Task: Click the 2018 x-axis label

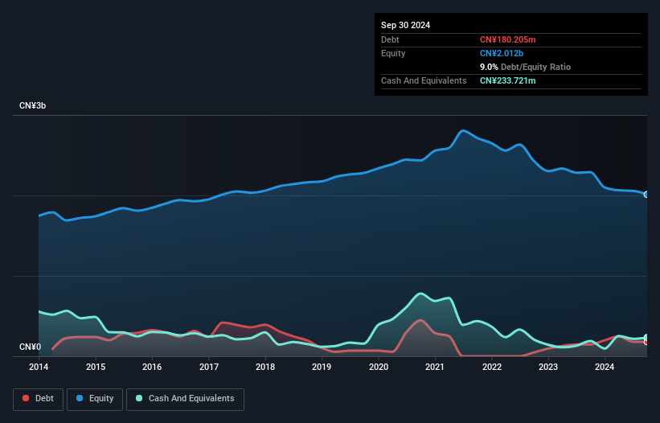Action: (265, 367)
